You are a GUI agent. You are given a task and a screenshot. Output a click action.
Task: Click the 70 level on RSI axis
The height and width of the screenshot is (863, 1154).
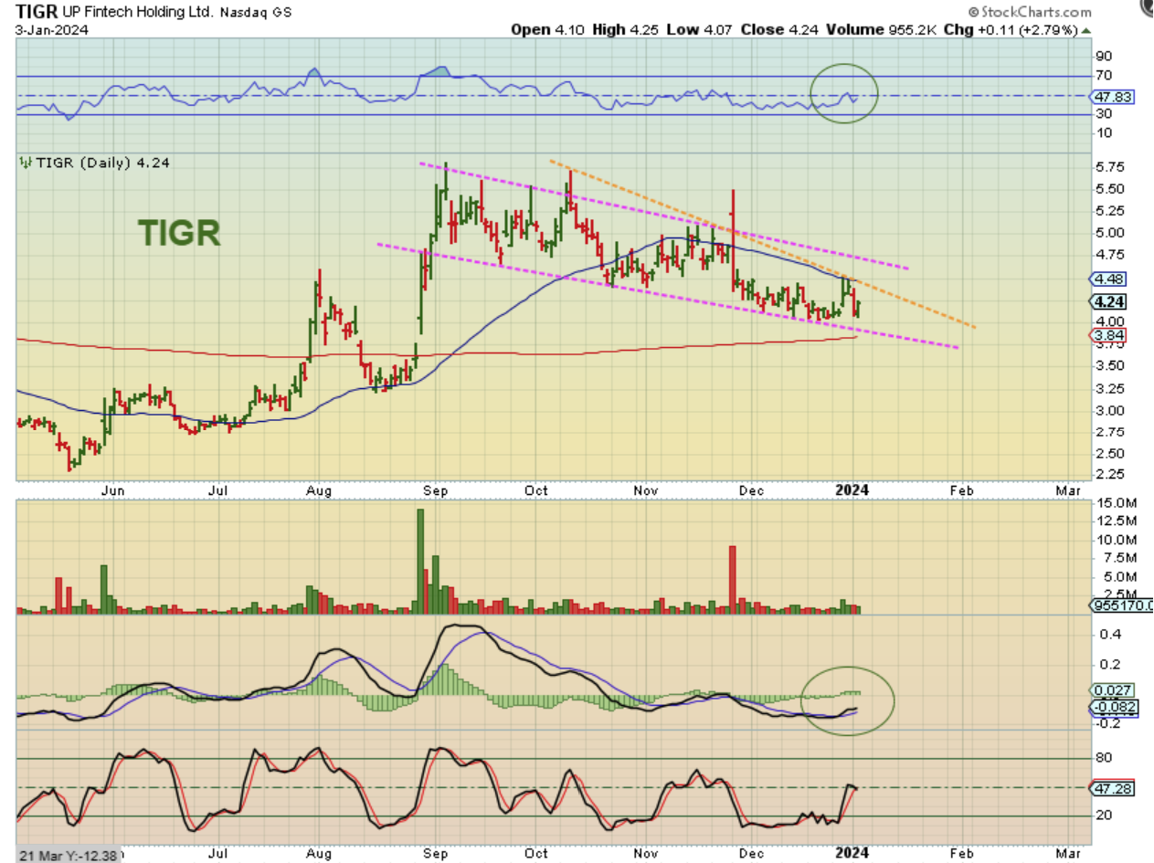pyautogui.click(x=1104, y=76)
